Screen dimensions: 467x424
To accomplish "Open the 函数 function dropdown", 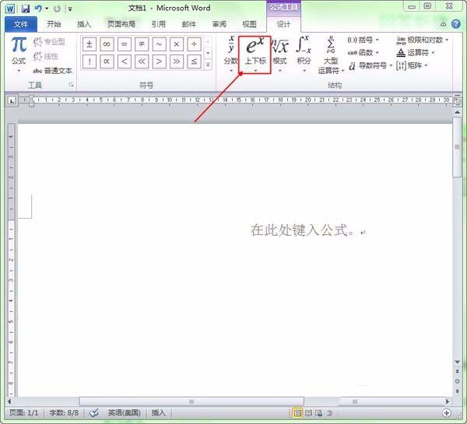I will click(x=363, y=53).
